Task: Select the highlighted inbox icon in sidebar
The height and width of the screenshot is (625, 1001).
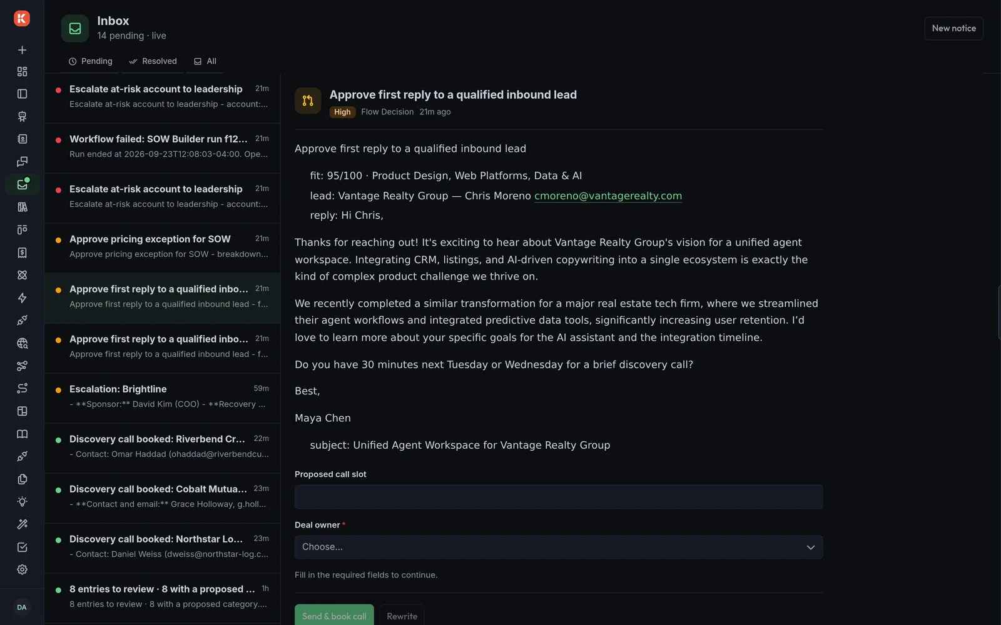Action: tap(22, 184)
